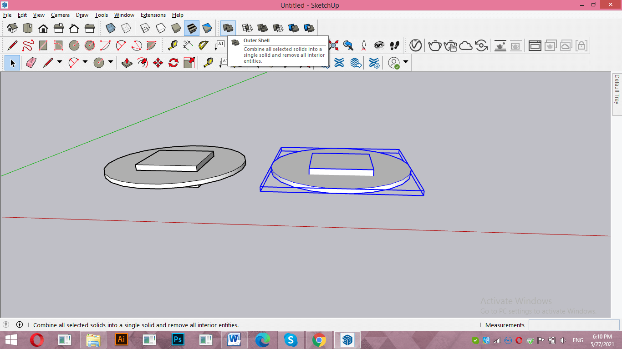Open Photoshop from the taskbar
622x349 pixels.
178,339
